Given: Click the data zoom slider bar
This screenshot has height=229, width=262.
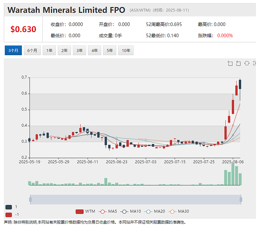Looking at the screenshot, I should pyautogui.click(x=135, y=199).
